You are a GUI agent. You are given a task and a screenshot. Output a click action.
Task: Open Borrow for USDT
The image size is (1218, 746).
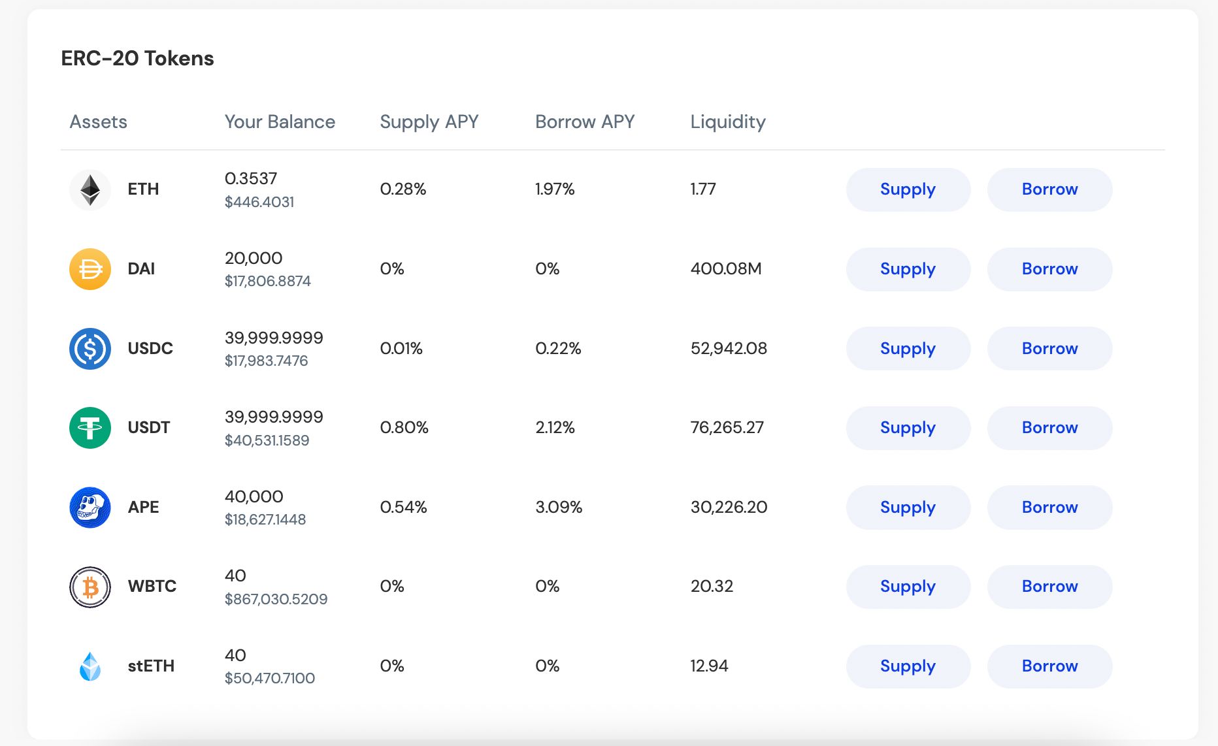(x=1049, y=428)
